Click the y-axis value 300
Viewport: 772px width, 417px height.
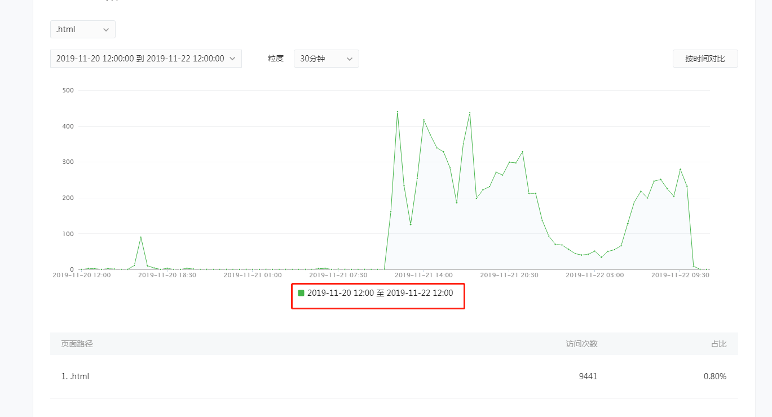point(68,162)
